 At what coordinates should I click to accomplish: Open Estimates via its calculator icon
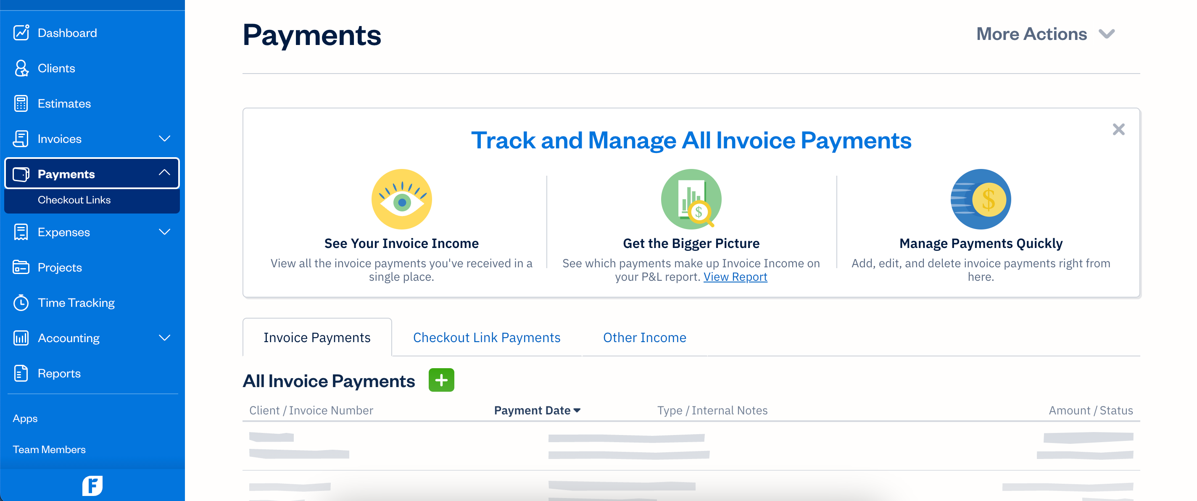click(x=21, y=104)
